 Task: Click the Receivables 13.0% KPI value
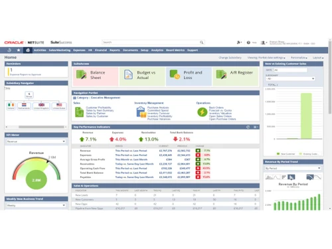[151, 139]
